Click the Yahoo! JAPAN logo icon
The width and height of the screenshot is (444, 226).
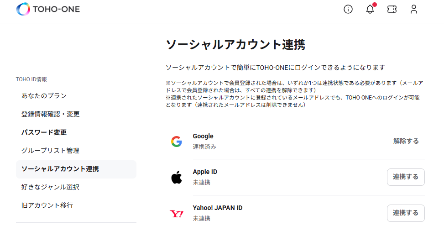pyautogui.click(x=177, y=214)
